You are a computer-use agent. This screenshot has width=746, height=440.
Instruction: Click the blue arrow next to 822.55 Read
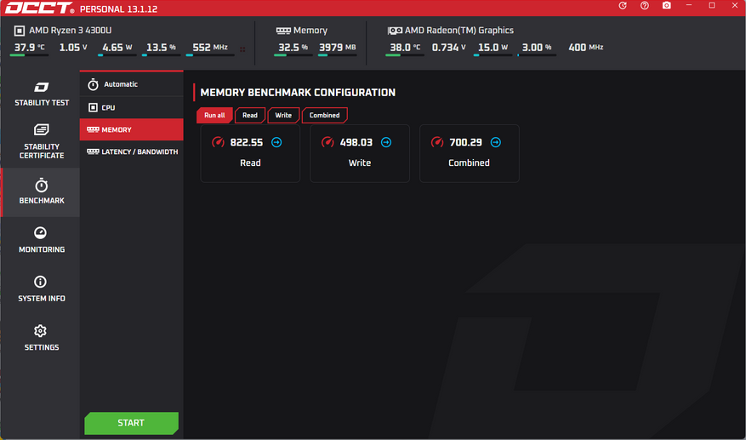(x=276, y=142)
